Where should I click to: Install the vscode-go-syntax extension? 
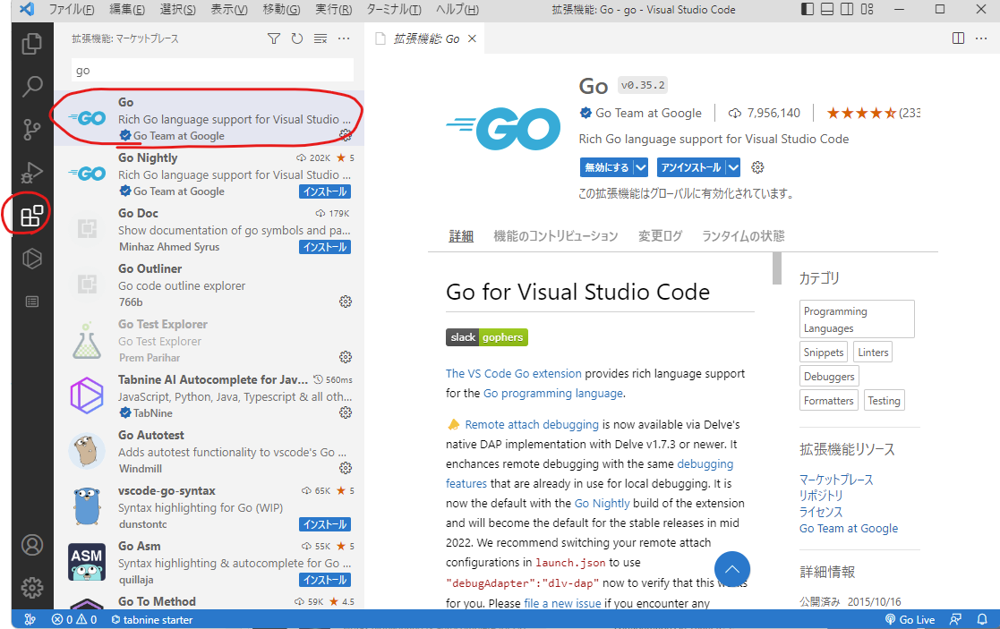[x=325, y=524]
